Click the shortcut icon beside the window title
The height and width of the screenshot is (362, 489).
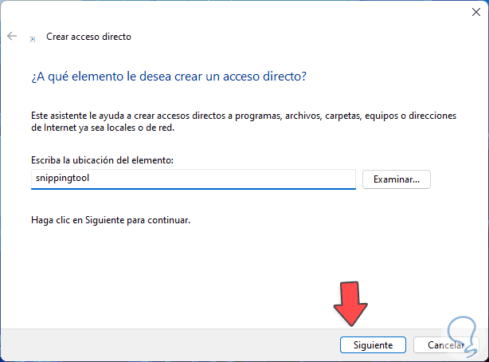pos(32,37)
